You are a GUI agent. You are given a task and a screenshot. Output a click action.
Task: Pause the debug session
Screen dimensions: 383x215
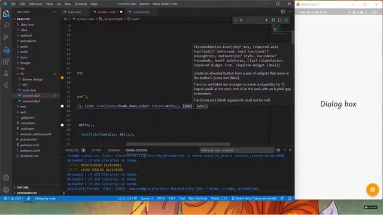coord(241,20)
